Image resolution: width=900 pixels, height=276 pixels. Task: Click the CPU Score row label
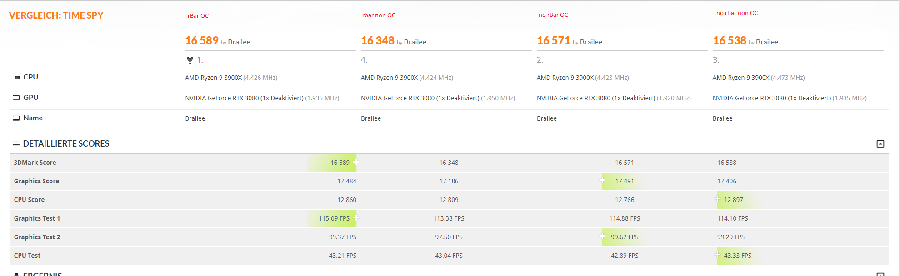pyautogui.click(x=29, y=200)
